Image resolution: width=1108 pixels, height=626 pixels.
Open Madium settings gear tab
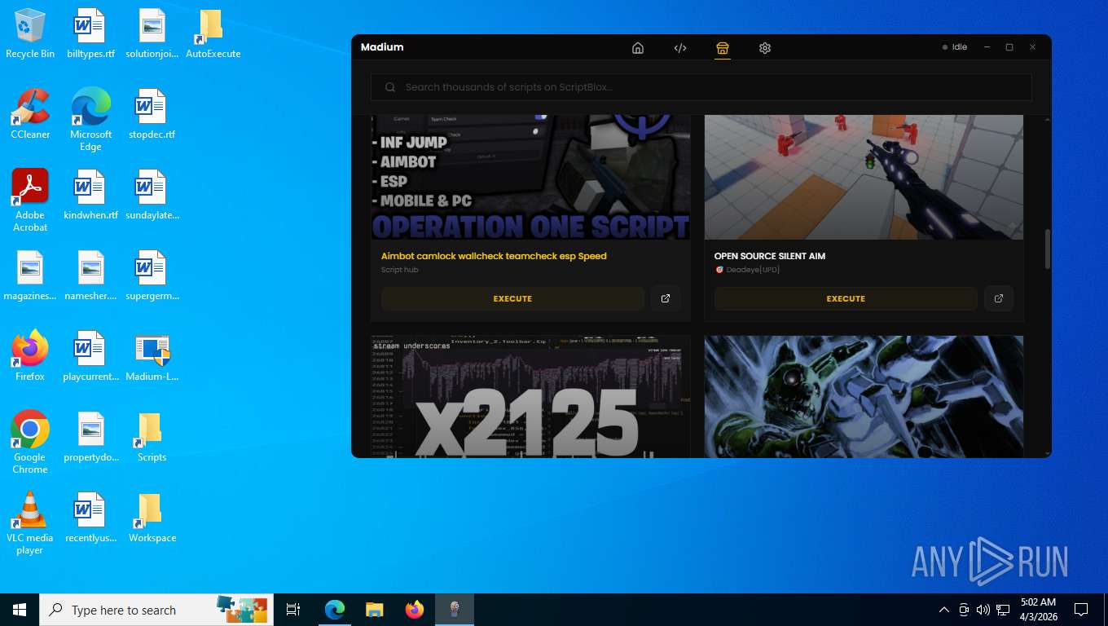pyautogui.click(x=764, y=48)
